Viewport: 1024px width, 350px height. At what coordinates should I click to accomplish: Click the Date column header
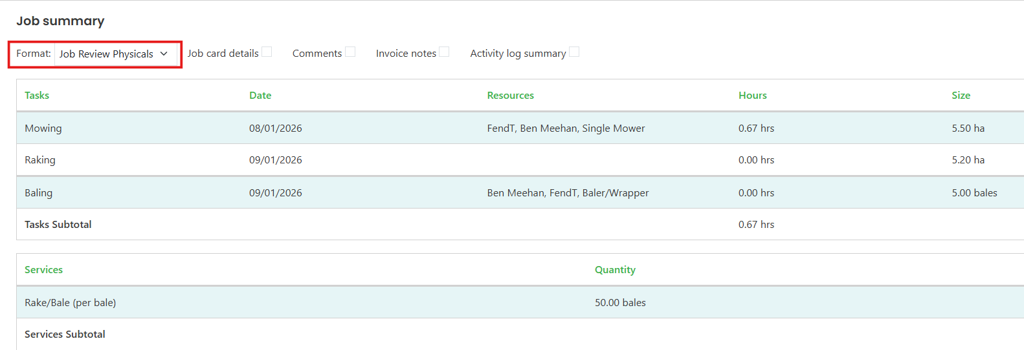[260, 96]
